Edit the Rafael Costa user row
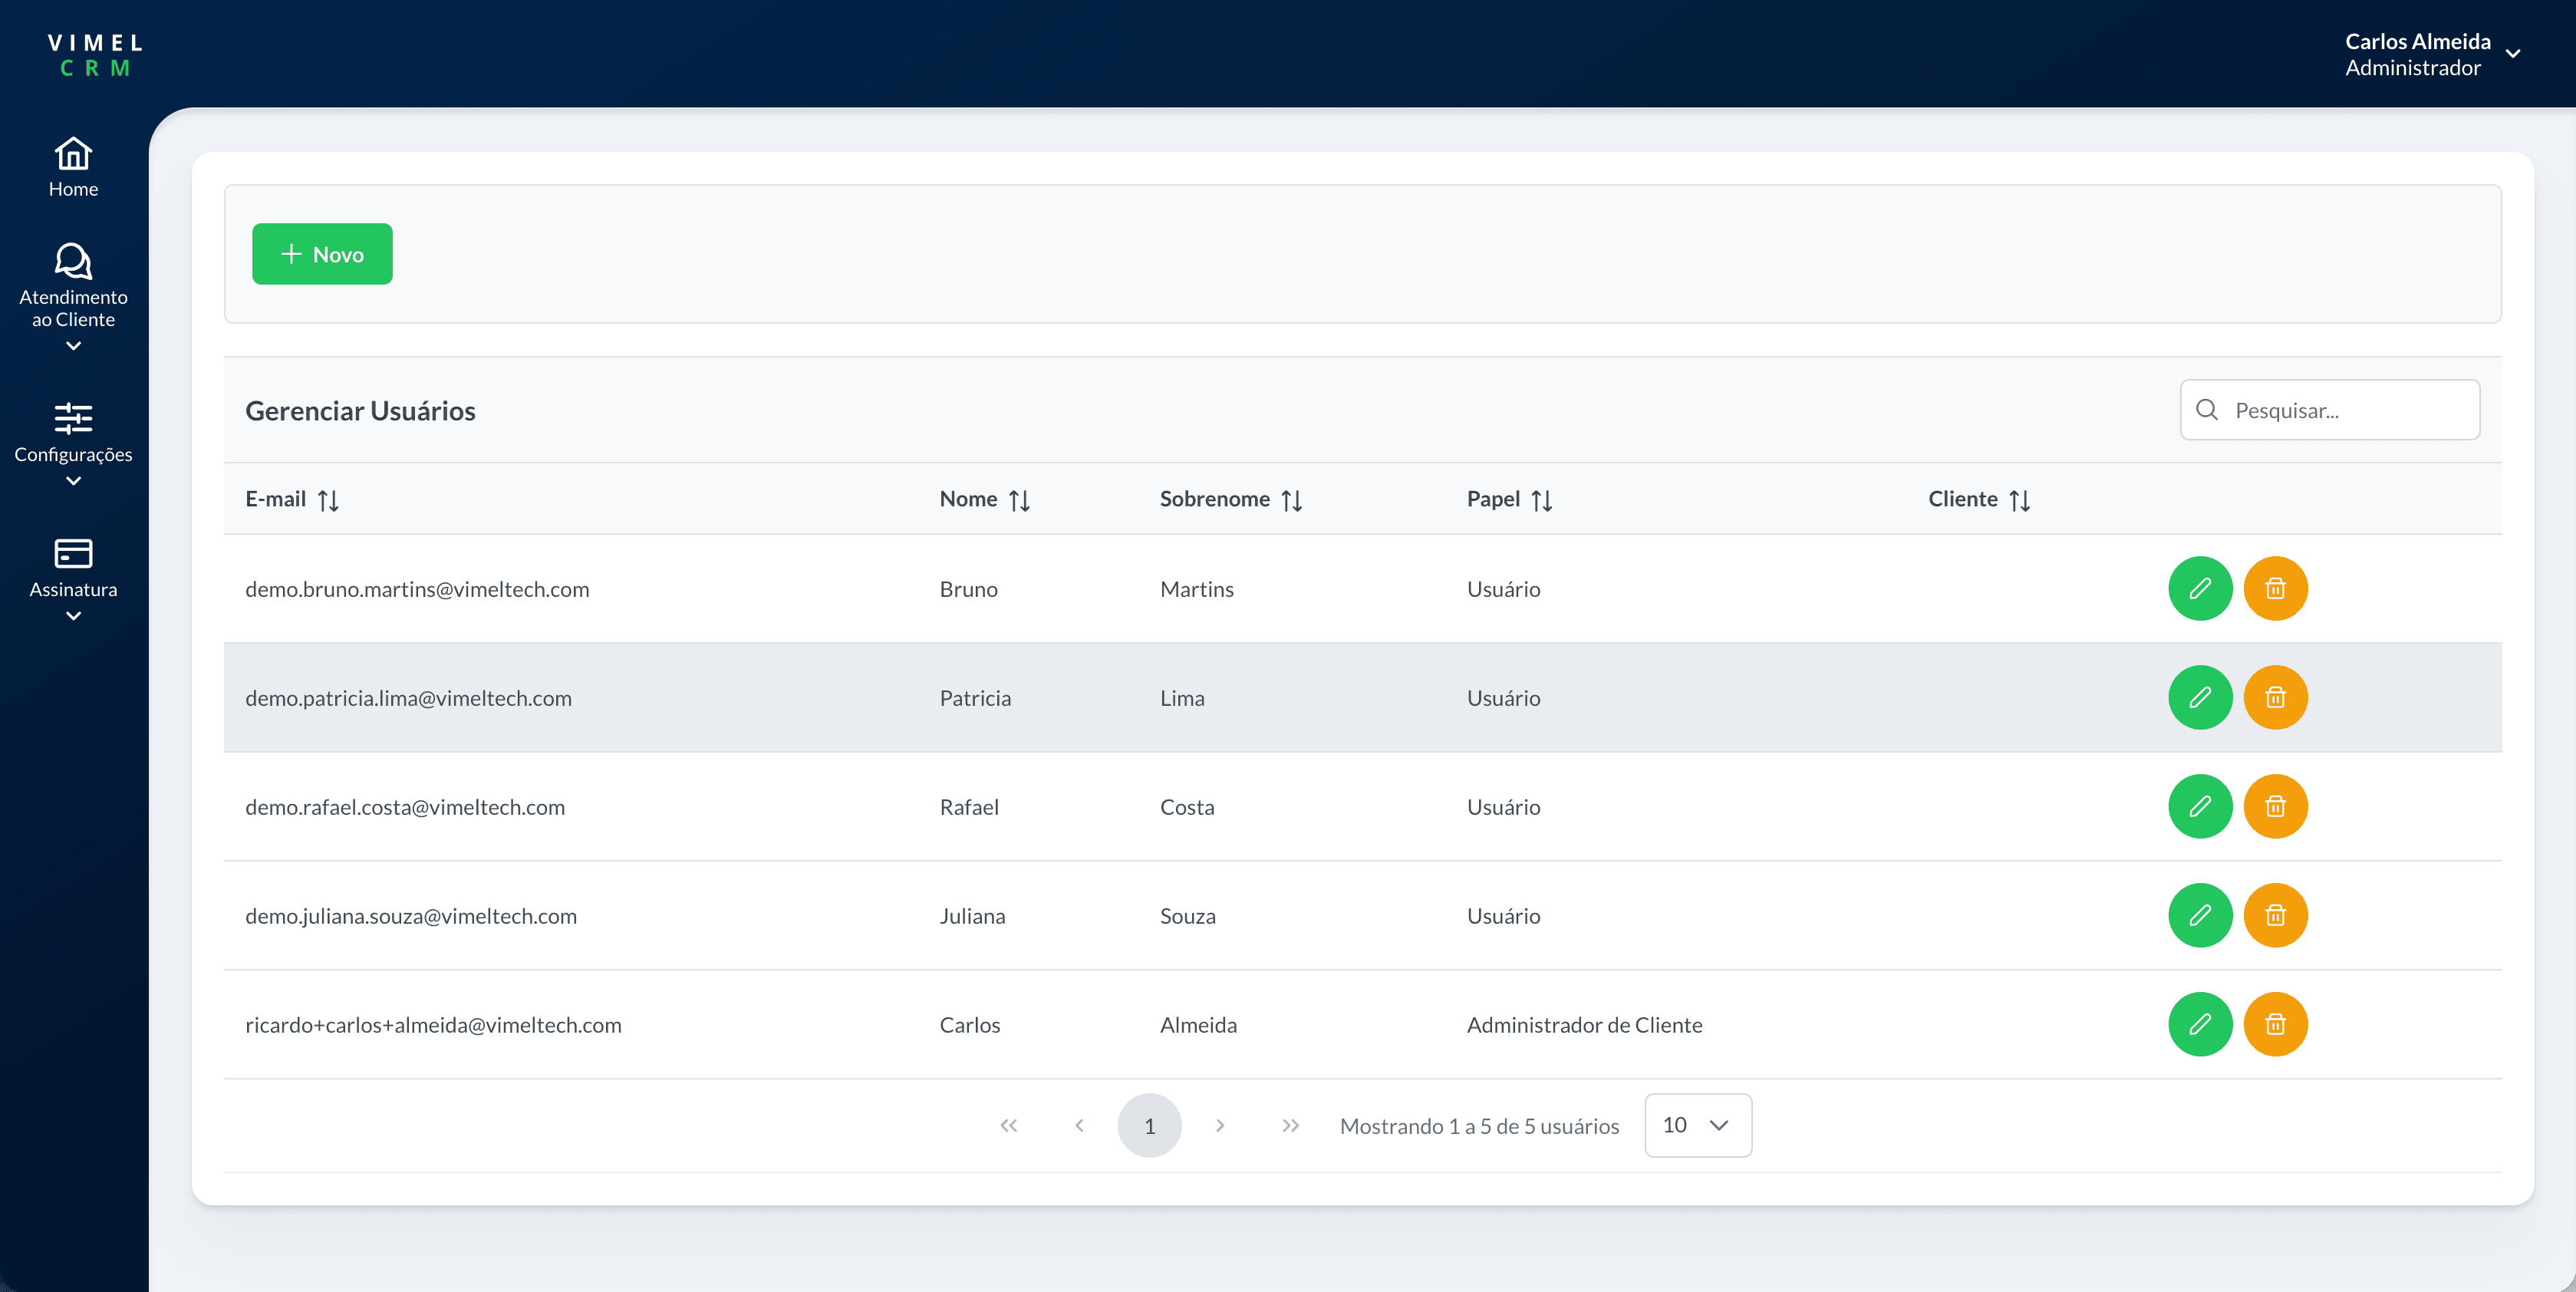The image size is (2576, 1292). click(2199, 806)
